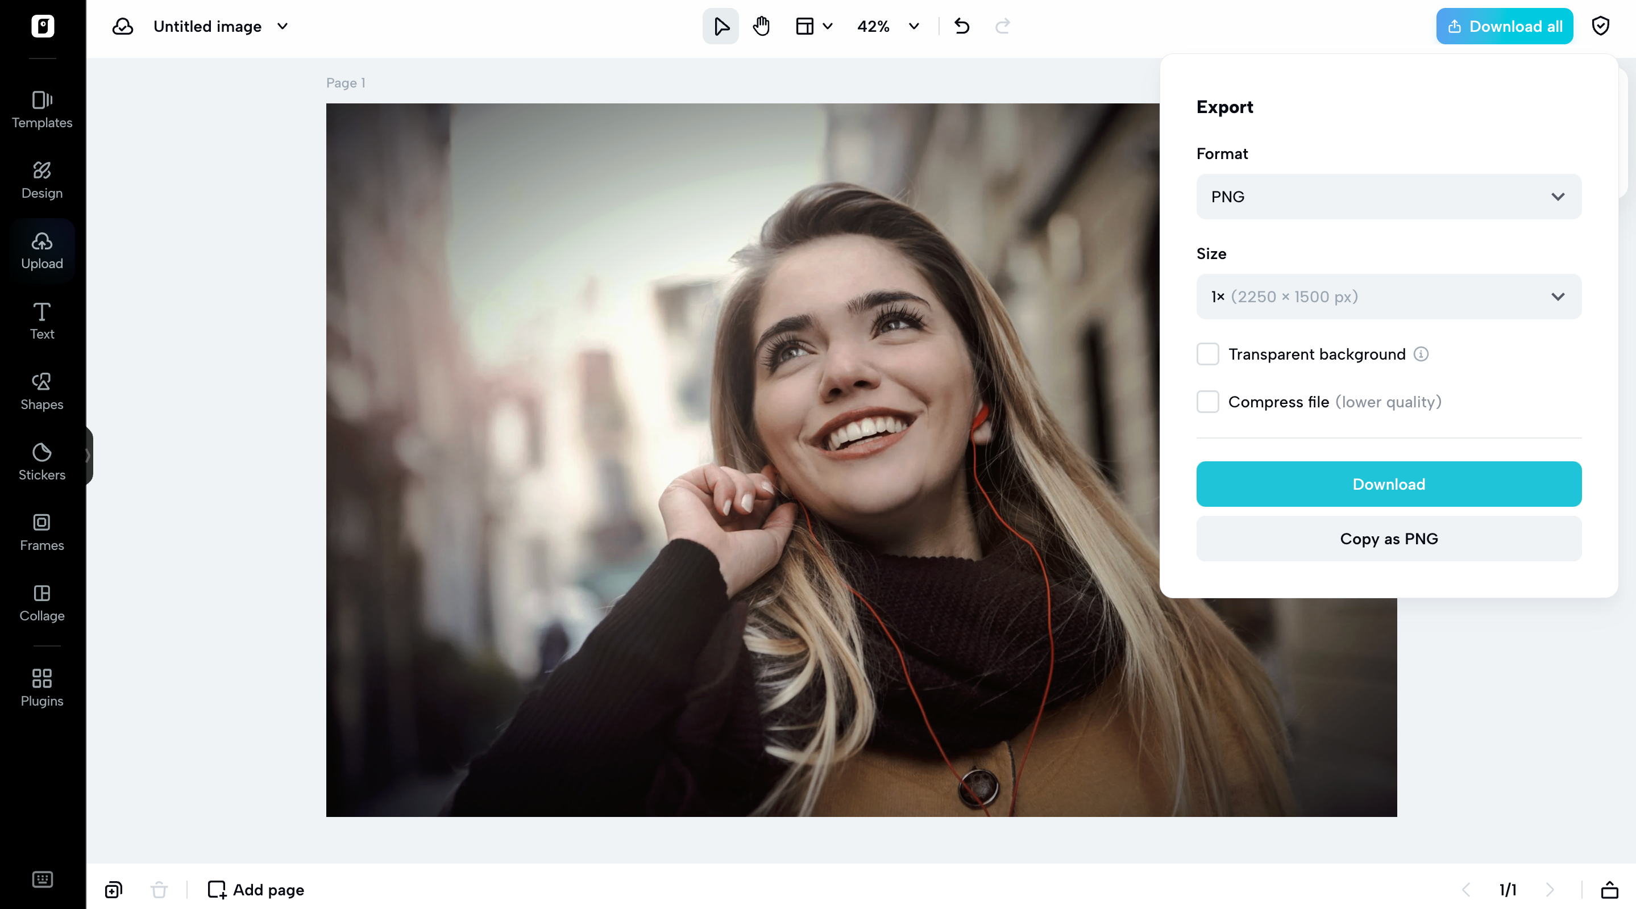Collapse the sidebar with the chevron handle
This screenshot has width=1636, height=909.
pyautogui.click(x=88, y=454)
